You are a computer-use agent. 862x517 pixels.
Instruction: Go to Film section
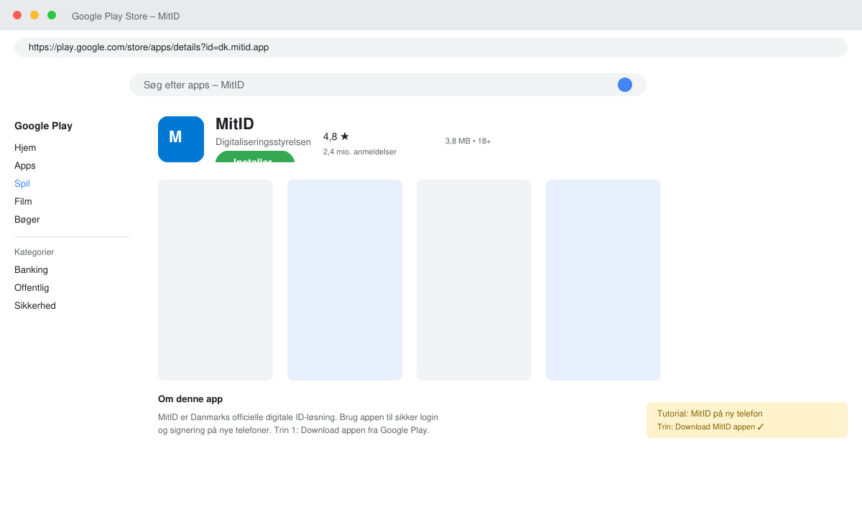tap(23, 202)
